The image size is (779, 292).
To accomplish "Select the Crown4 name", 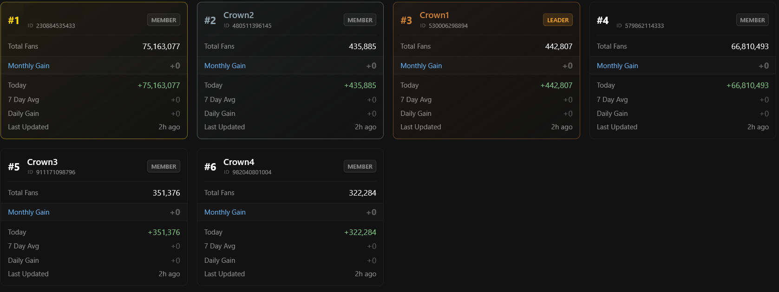I will tap(239, 162).
